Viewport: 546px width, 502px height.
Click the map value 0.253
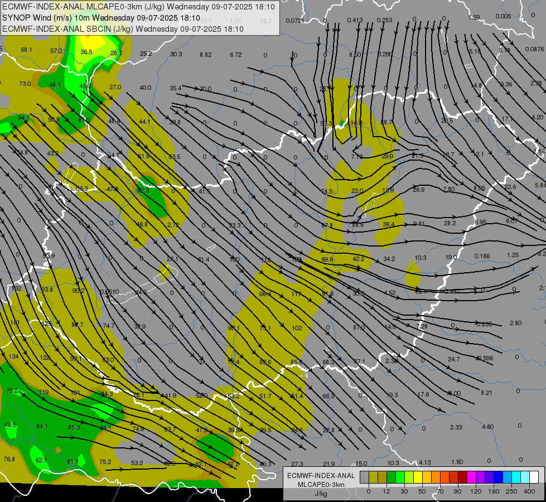pyautogui.click(x=384, y=20)
